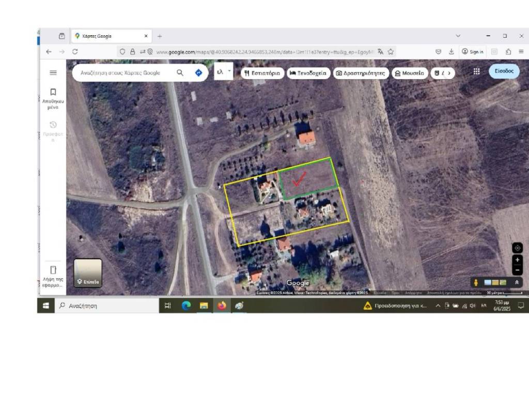Viewport: 529px width, 397px height.
Task: Bookmark this page with star icon
Action: (391, 52)
